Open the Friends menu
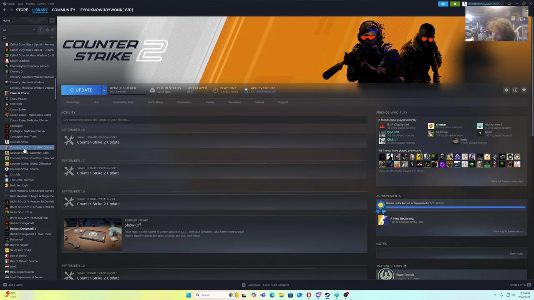Screen dimensions: 534x300 click(x=30, y=4)
